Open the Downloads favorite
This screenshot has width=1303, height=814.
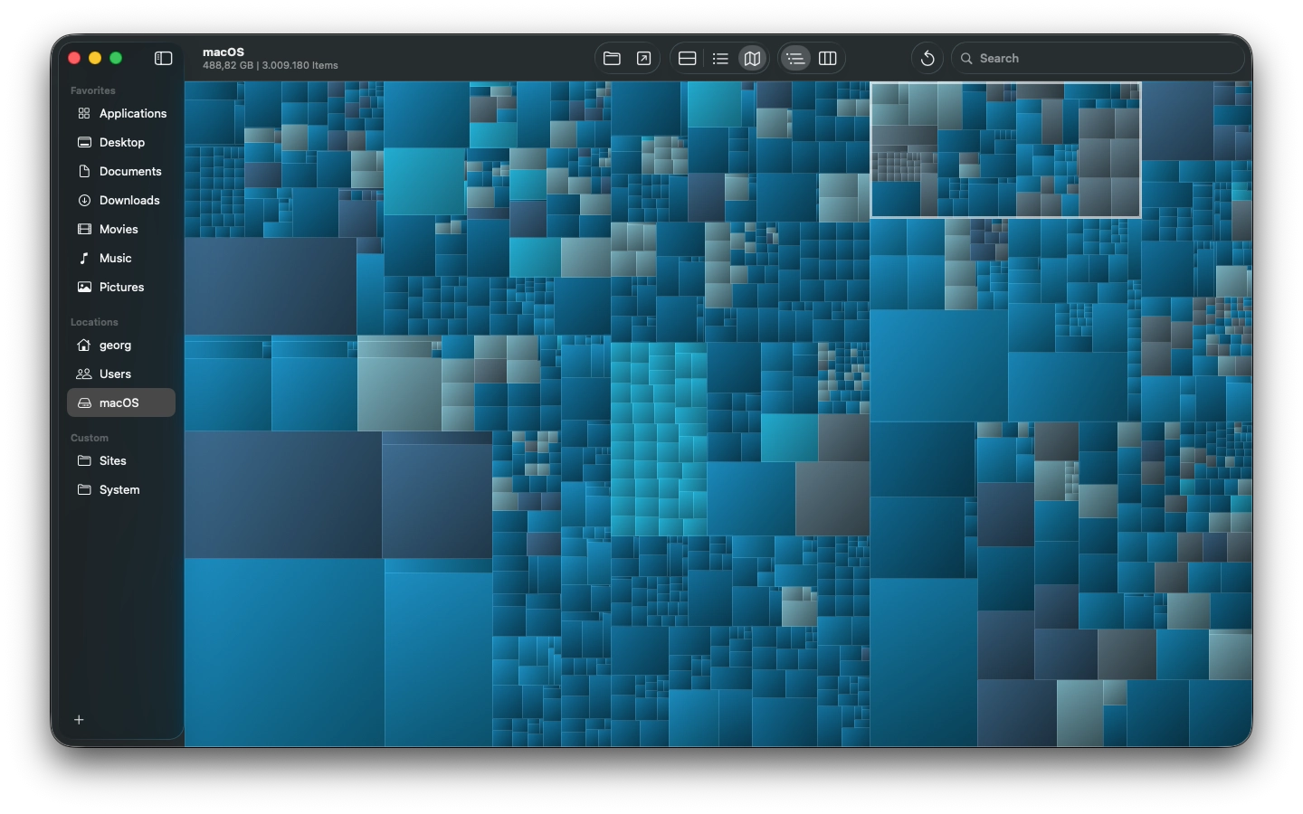click(x=121, y=200)
